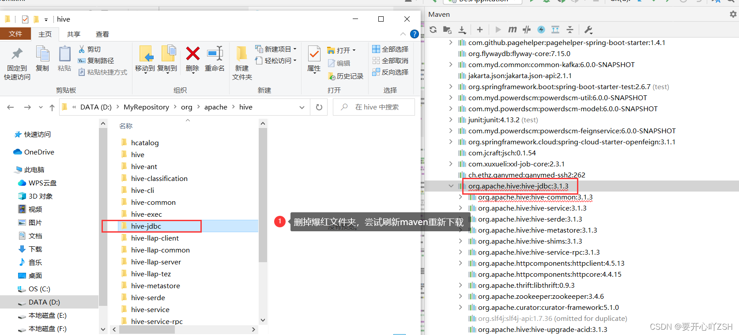Click Cut scissors in ribbon
Viewport: 739px width, 335px height.
(90, 49)
